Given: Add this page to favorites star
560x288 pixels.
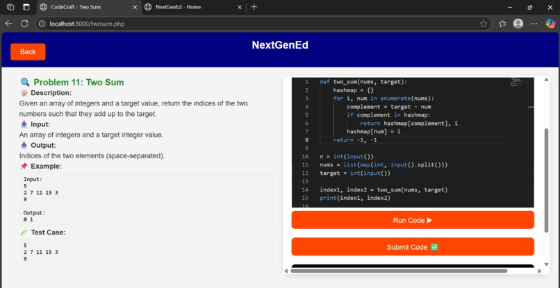Looking at the screenshot, I should click(x=484, y=24).
